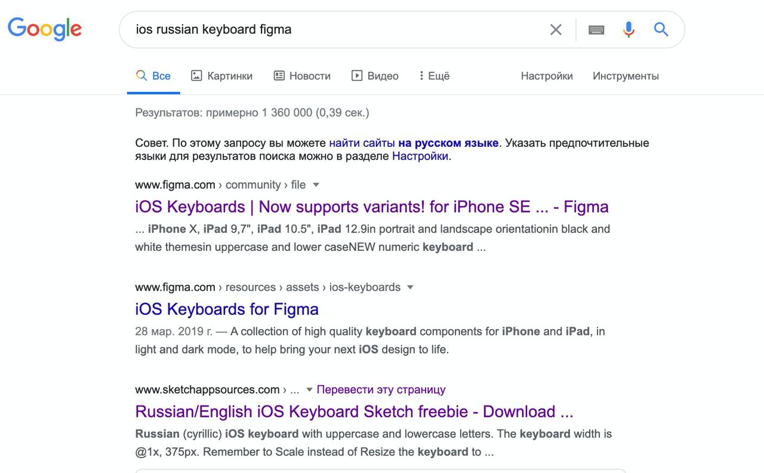The width and height of the screenshot is (764, 473).
Task: Open Инструменты search tools
Action: [626, 76]
